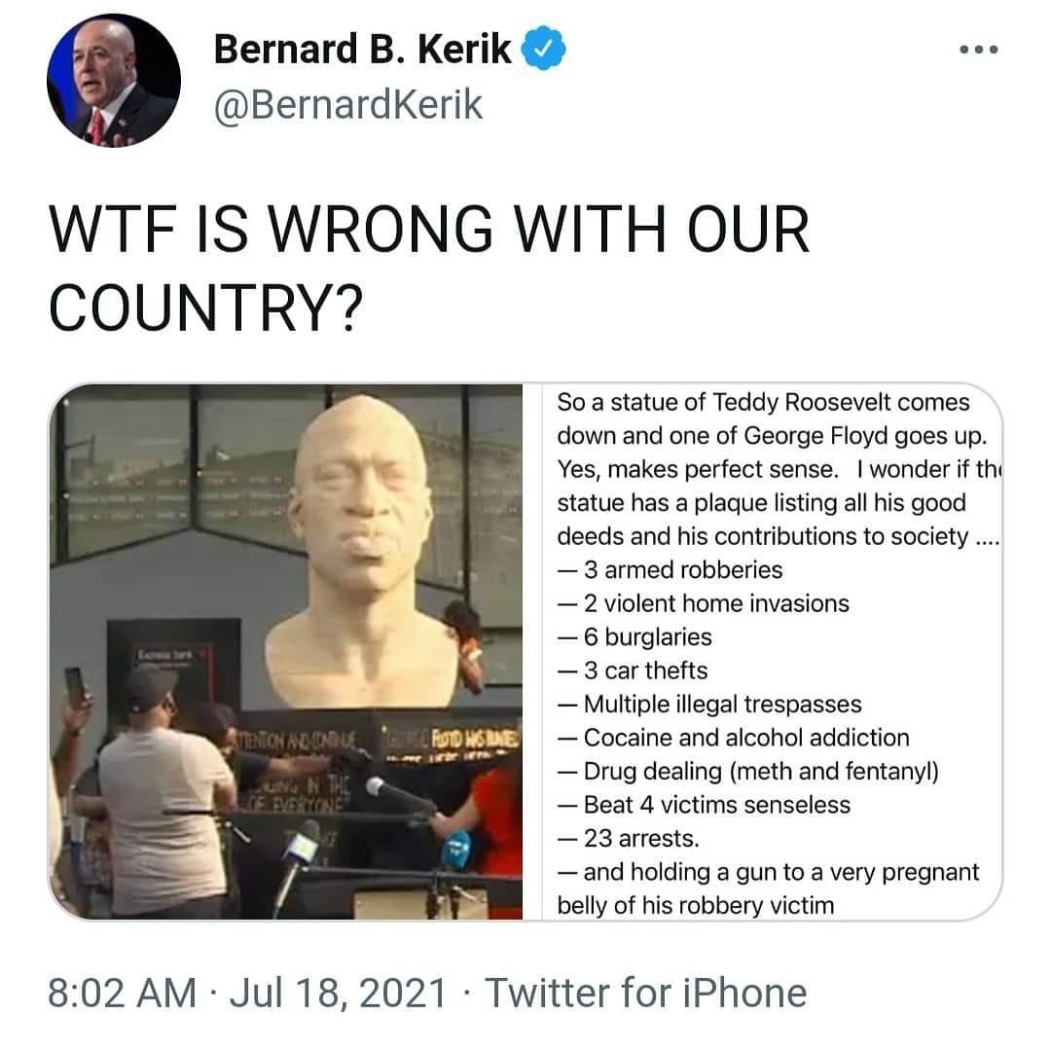Open the @BernardKerik handle link
The width and height of the screenshot is (1051, 1051).
[347, 105]
